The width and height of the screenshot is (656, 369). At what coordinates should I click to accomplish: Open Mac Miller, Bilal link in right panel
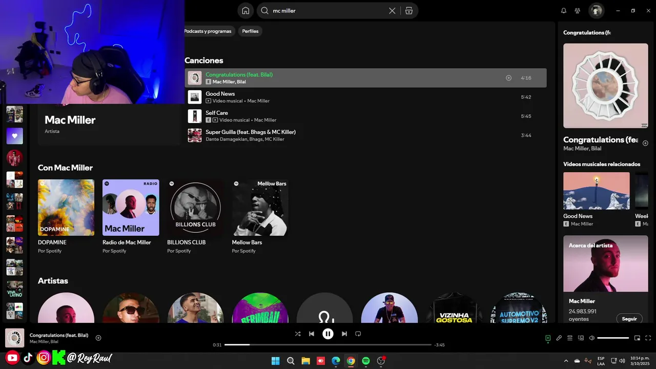click(x=582, y=149)
